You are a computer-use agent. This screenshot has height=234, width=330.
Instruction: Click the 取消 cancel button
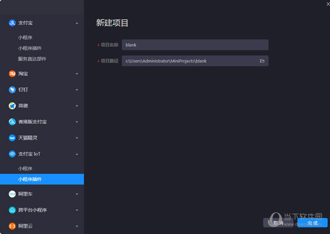point(278,222)
